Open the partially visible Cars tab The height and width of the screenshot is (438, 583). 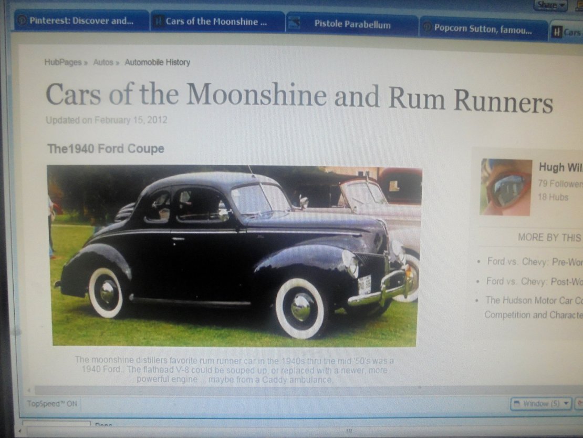coord(567,32)
